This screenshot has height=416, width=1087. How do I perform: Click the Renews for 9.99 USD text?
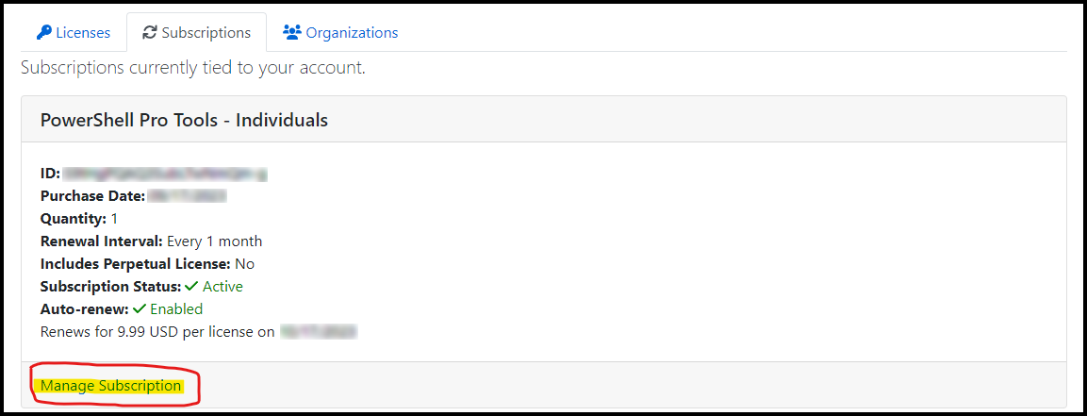tap(158, 331)
